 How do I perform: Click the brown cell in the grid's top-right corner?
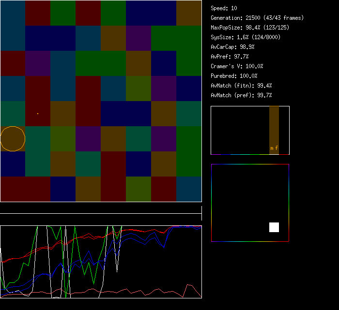coord(189,13)
